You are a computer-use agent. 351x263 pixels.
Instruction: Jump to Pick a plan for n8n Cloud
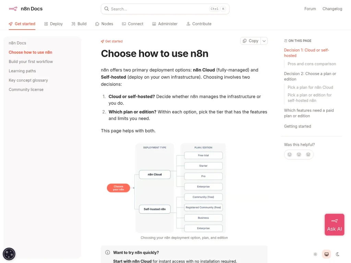tap(310, 87)
